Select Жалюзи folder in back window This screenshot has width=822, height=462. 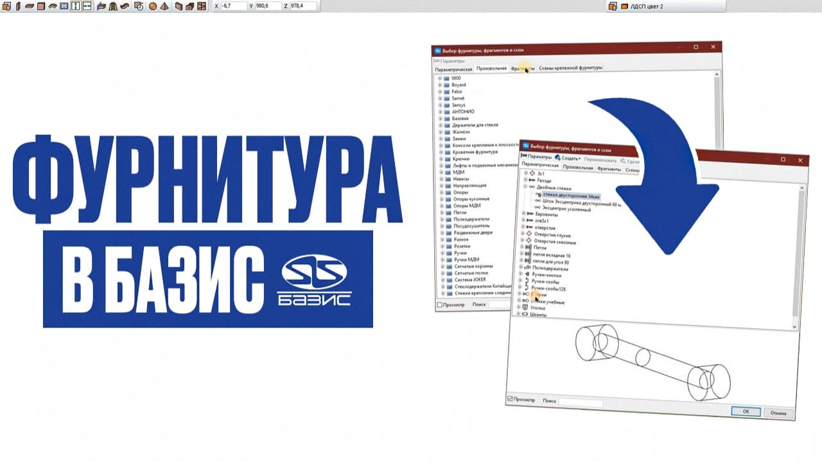461,132
